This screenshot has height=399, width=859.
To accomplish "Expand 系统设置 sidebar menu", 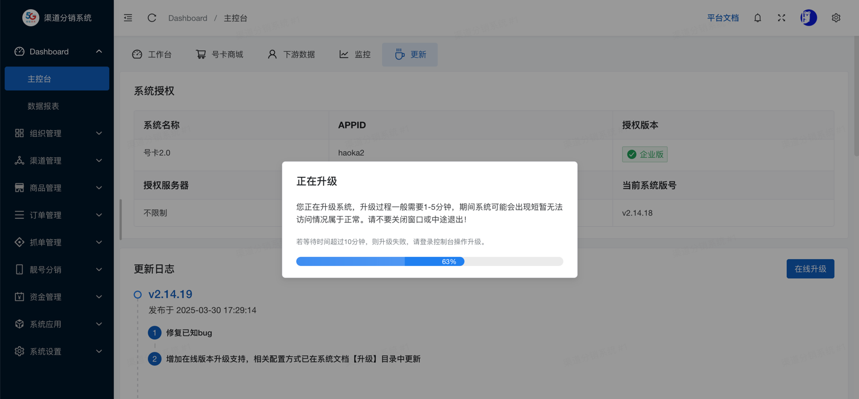I will tap(57, 352).
